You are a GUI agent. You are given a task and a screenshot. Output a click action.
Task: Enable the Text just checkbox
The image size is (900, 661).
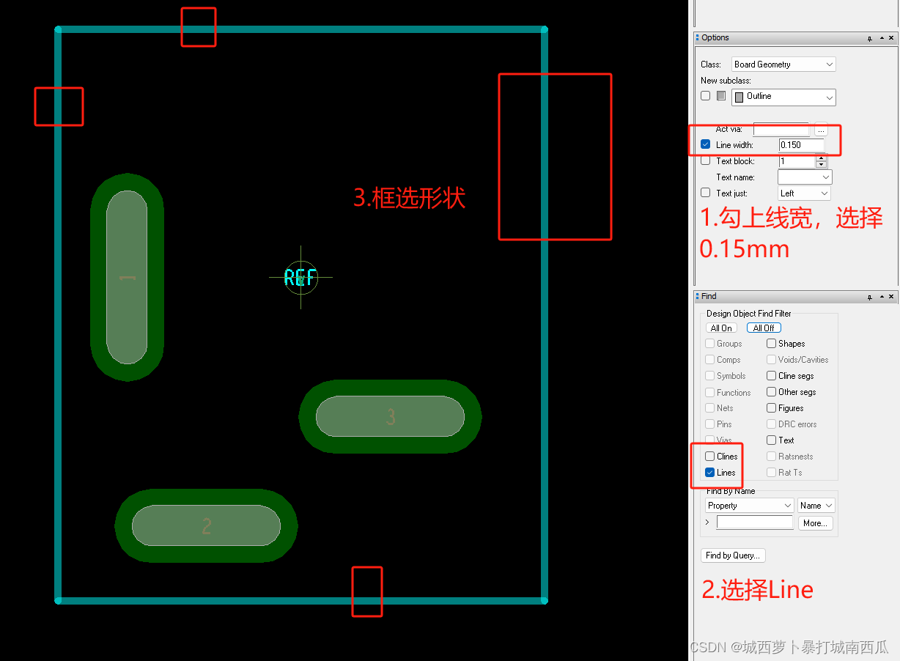tap(705, 193)
